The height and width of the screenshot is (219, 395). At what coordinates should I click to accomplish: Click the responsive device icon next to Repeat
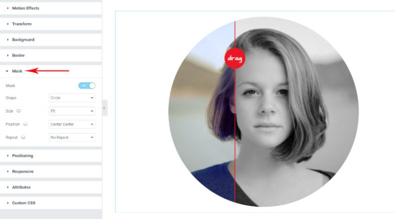tap(23, 137)
